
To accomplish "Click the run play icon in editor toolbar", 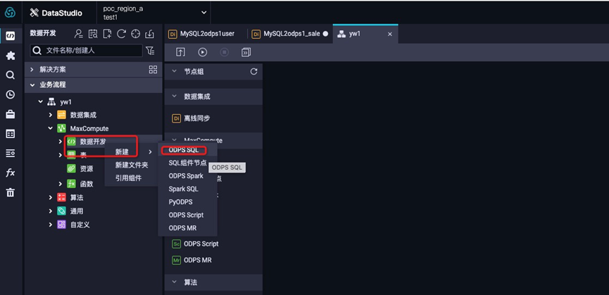I will (202, 52).
